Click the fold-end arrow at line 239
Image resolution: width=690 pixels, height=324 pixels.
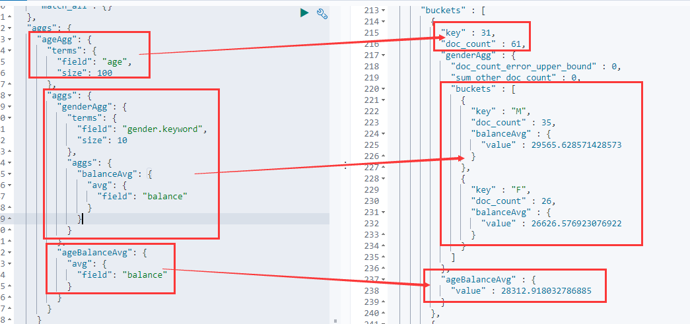pyautogui.click(x=383, y=302)
